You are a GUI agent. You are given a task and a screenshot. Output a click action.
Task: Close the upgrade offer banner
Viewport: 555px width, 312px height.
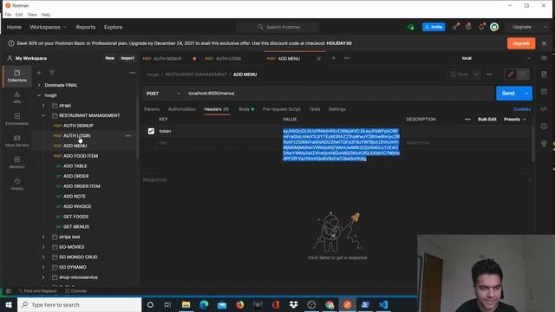pyautogui.click(x=544, y=43)
